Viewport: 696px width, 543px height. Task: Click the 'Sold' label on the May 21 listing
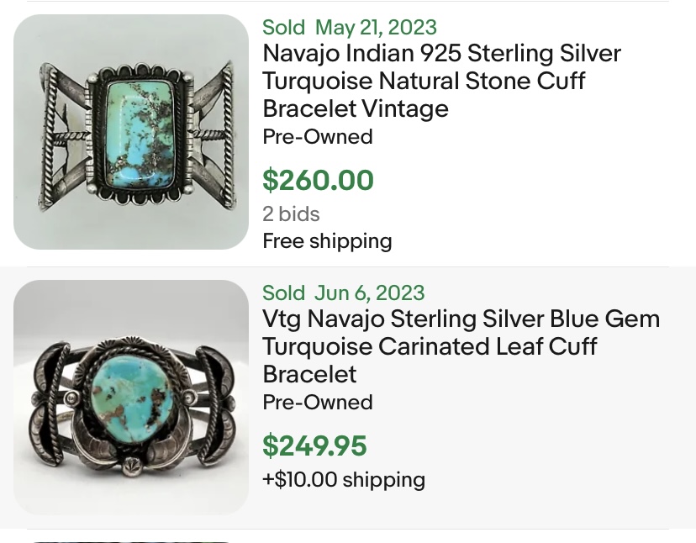[x=283, y=28]
